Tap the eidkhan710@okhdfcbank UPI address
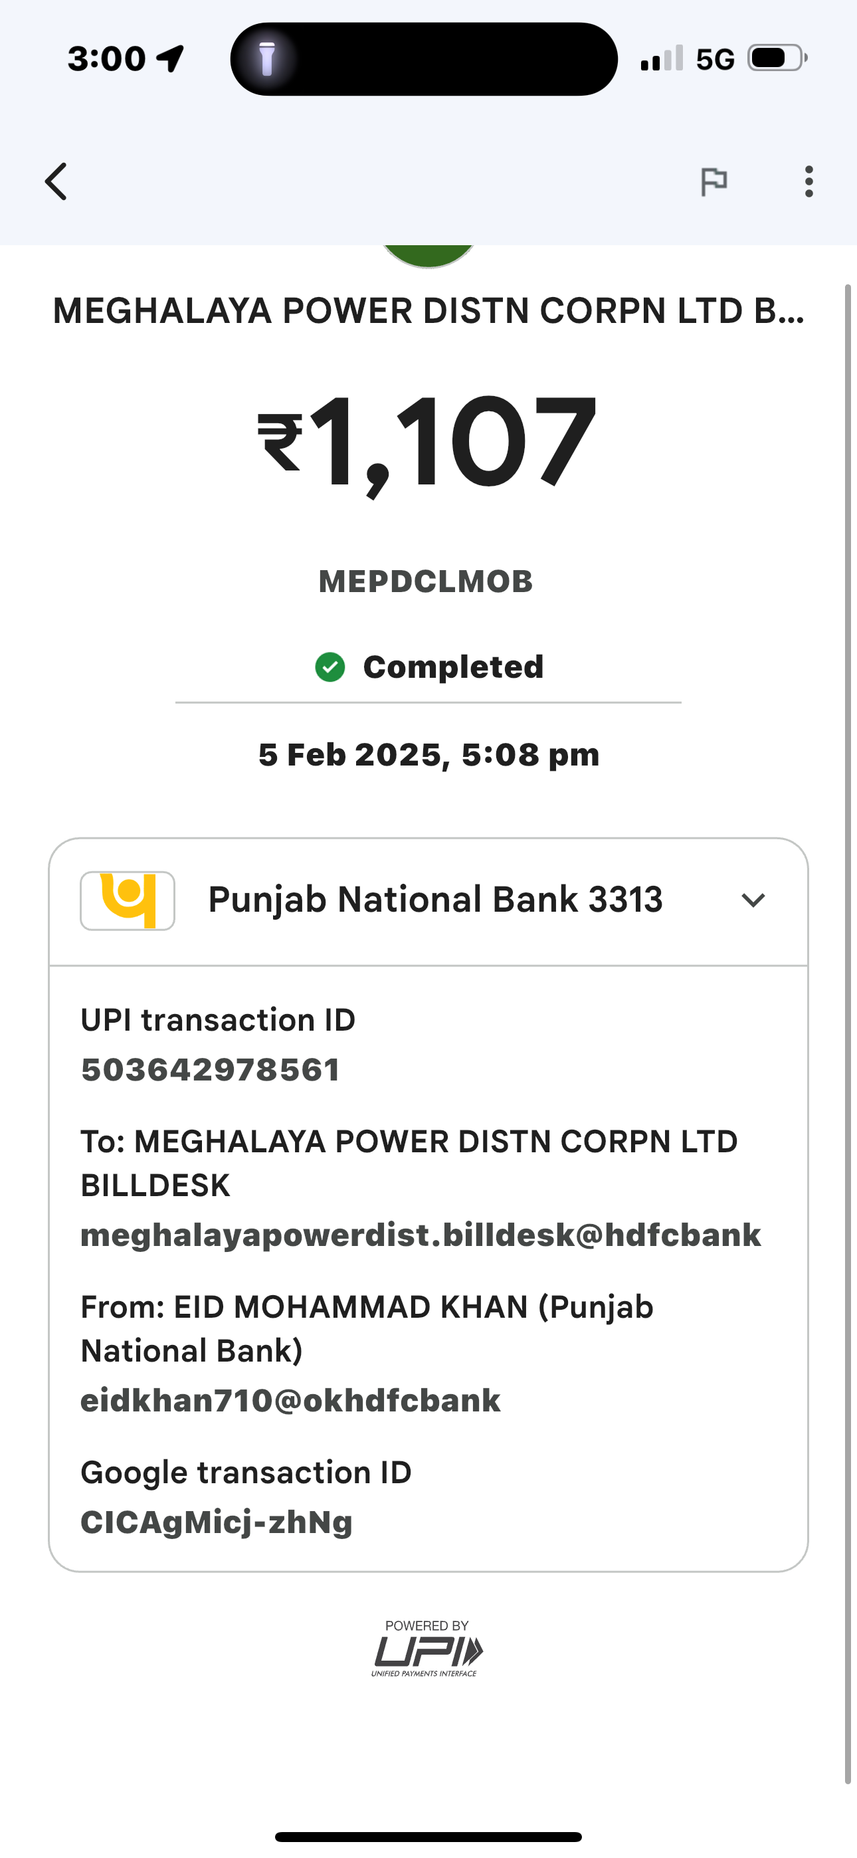The image size is (857, 1858). 290,1400
